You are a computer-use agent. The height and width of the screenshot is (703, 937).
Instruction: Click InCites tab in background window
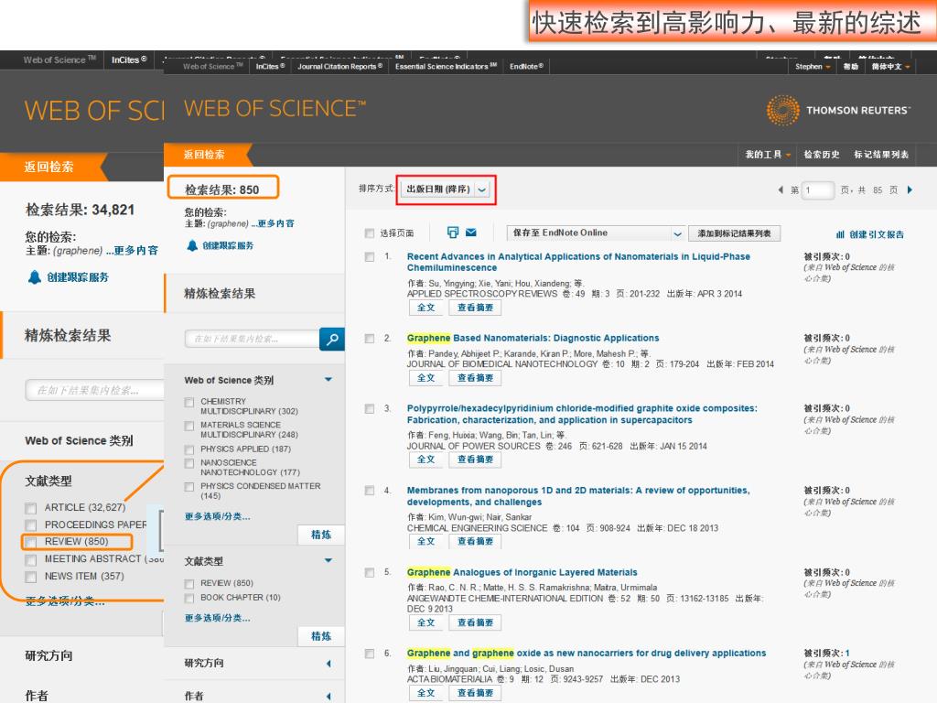pos(128,59)
